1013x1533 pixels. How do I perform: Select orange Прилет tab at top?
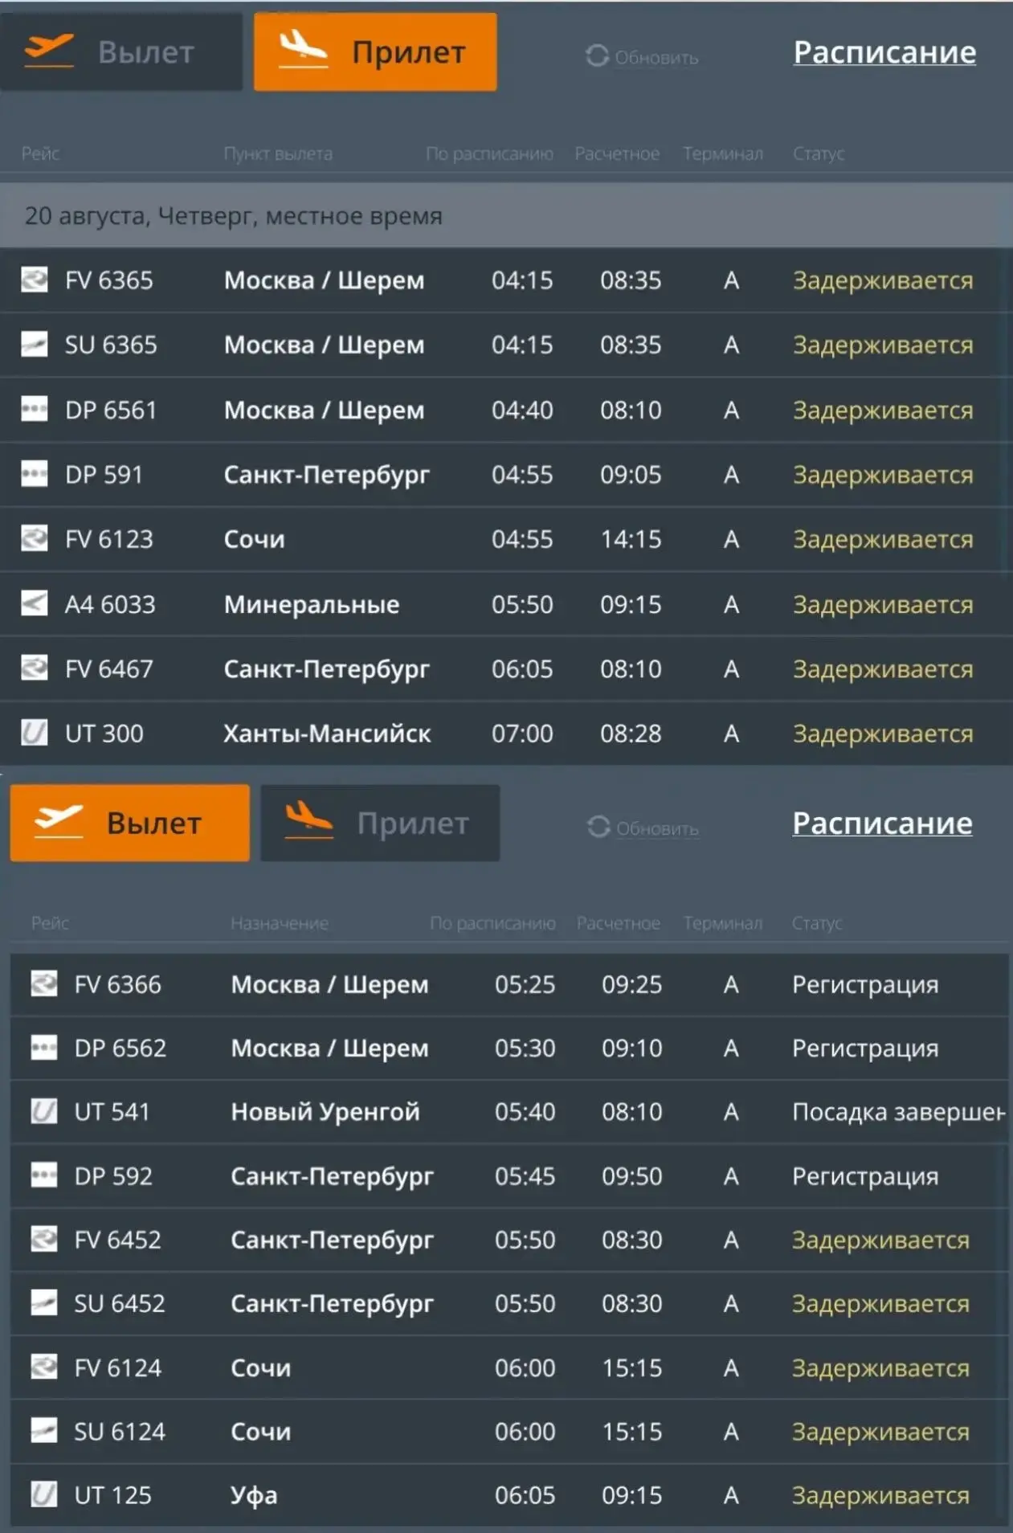[x=375, y=52]
